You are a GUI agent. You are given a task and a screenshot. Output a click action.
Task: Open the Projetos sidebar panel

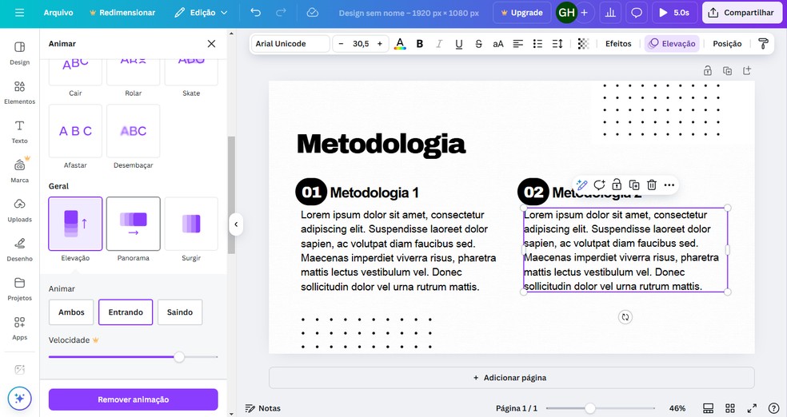click(19, 288)
